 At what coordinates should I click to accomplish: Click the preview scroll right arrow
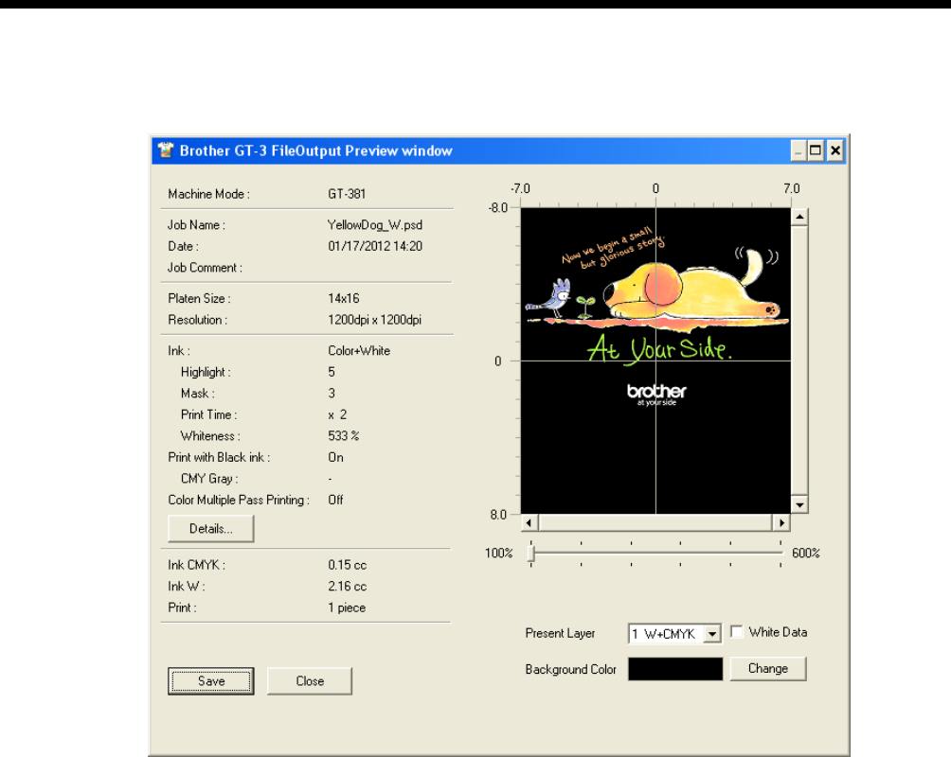(x=781, y=522)
